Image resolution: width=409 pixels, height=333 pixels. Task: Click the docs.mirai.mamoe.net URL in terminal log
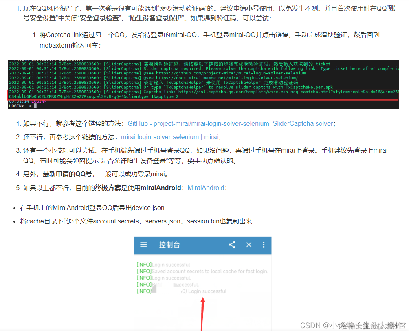click(x=227, y=78)
